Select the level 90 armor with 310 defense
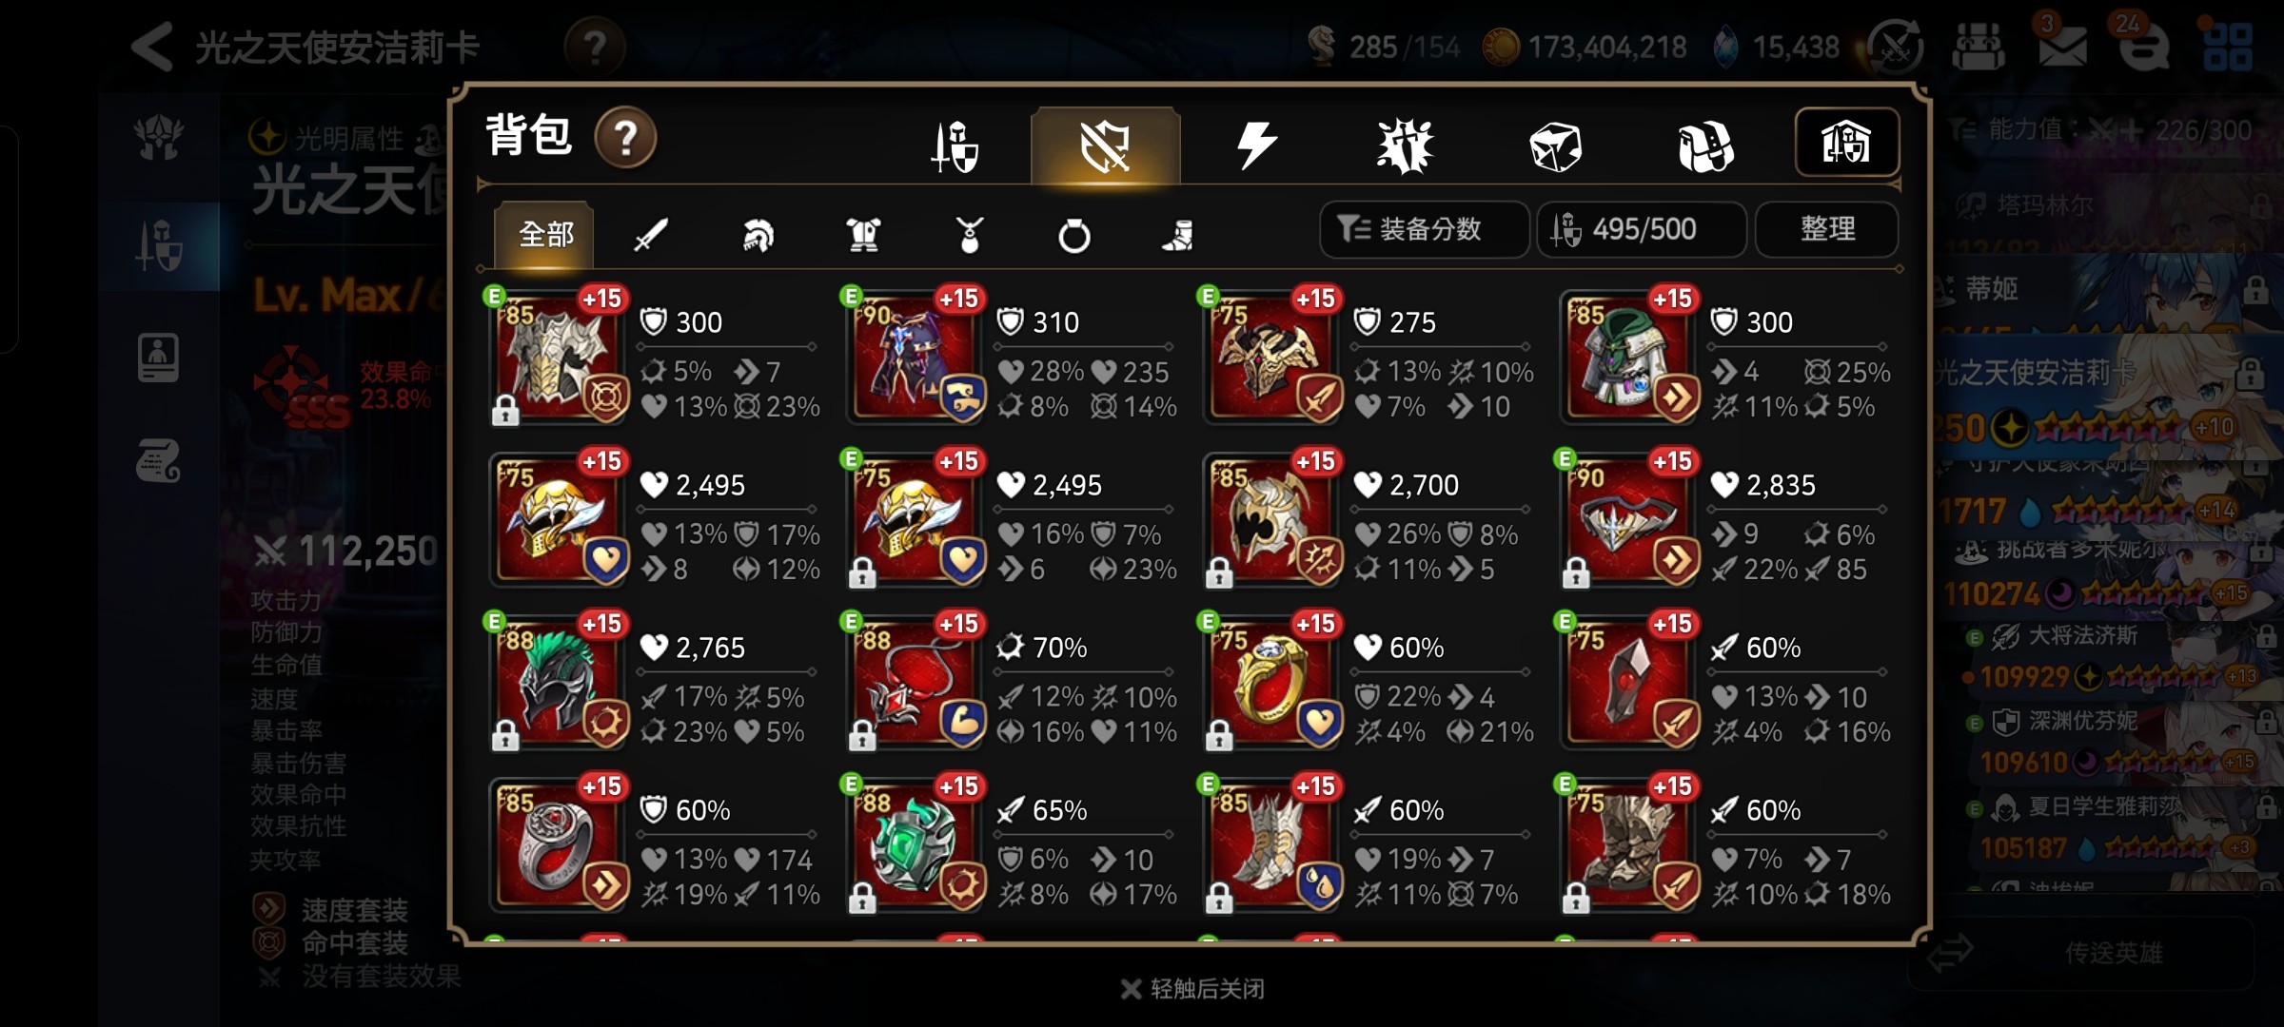This screenshot has height=1027, width=2284. pyautogui.click(x=914, y=357)
